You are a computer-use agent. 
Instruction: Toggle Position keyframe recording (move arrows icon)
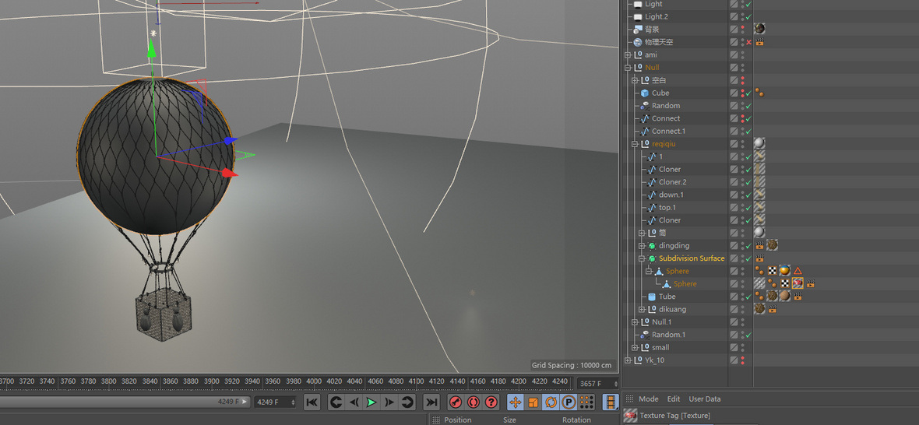515,402
